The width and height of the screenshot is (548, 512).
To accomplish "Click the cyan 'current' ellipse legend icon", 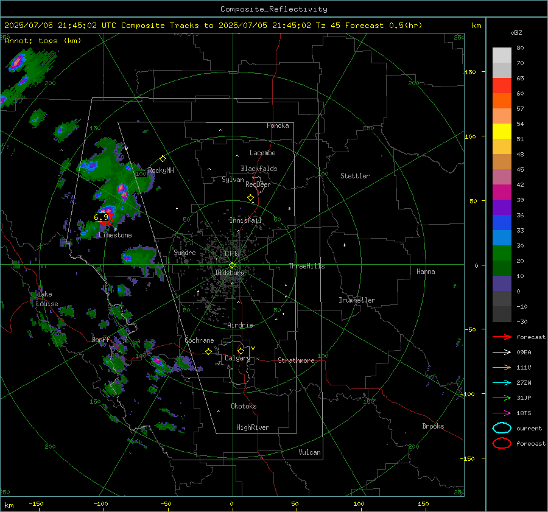I will click(x=502, y=428).
